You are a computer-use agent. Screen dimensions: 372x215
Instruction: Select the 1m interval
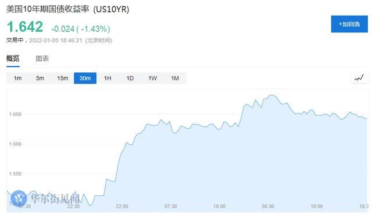click(17, 78)
